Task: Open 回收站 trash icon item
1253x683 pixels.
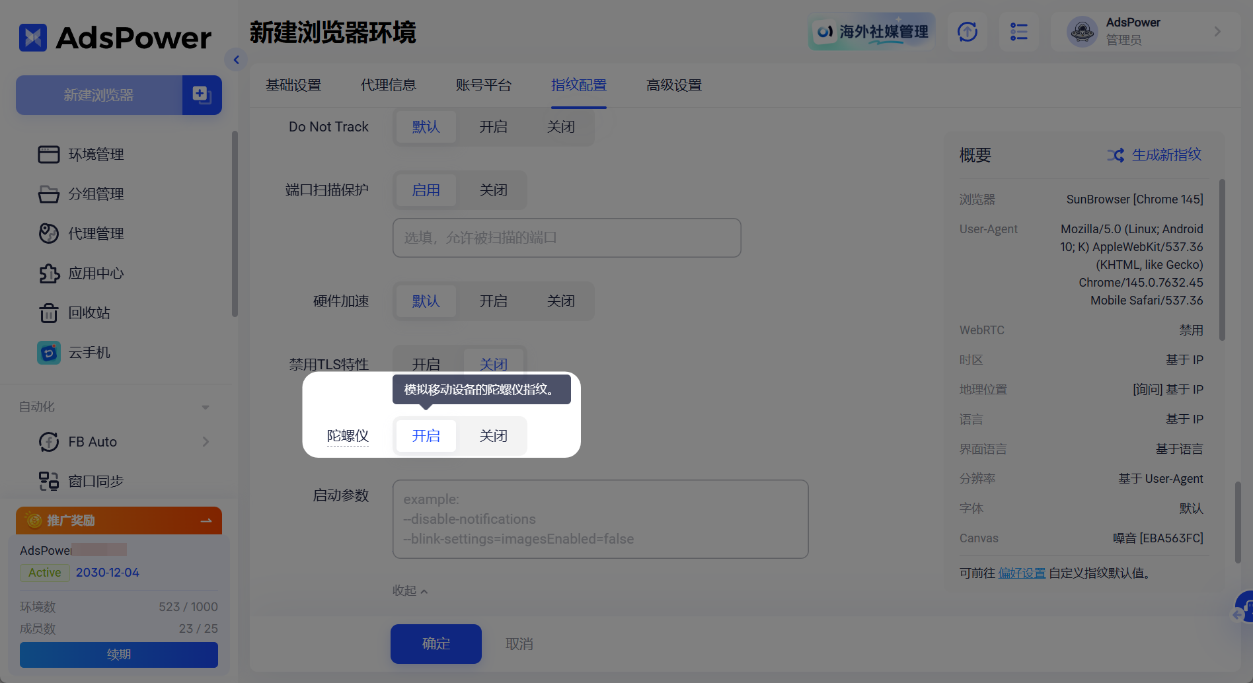Action: [x=75, y=313]
